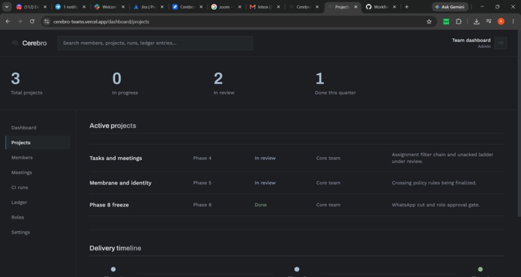Screen dimensions: 521x277
Task: Click the browser back arrow
Action: [x=8, y=21]
